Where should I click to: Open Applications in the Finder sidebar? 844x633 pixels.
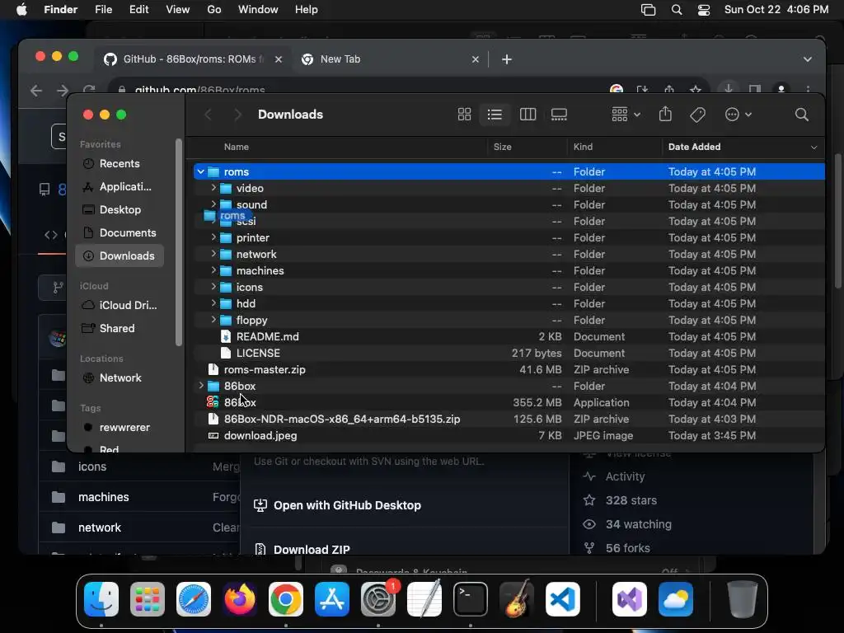click(x=119, y=187)
